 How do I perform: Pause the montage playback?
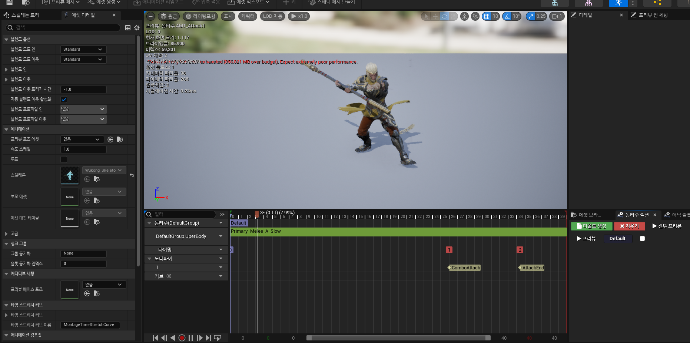point(191,338)
